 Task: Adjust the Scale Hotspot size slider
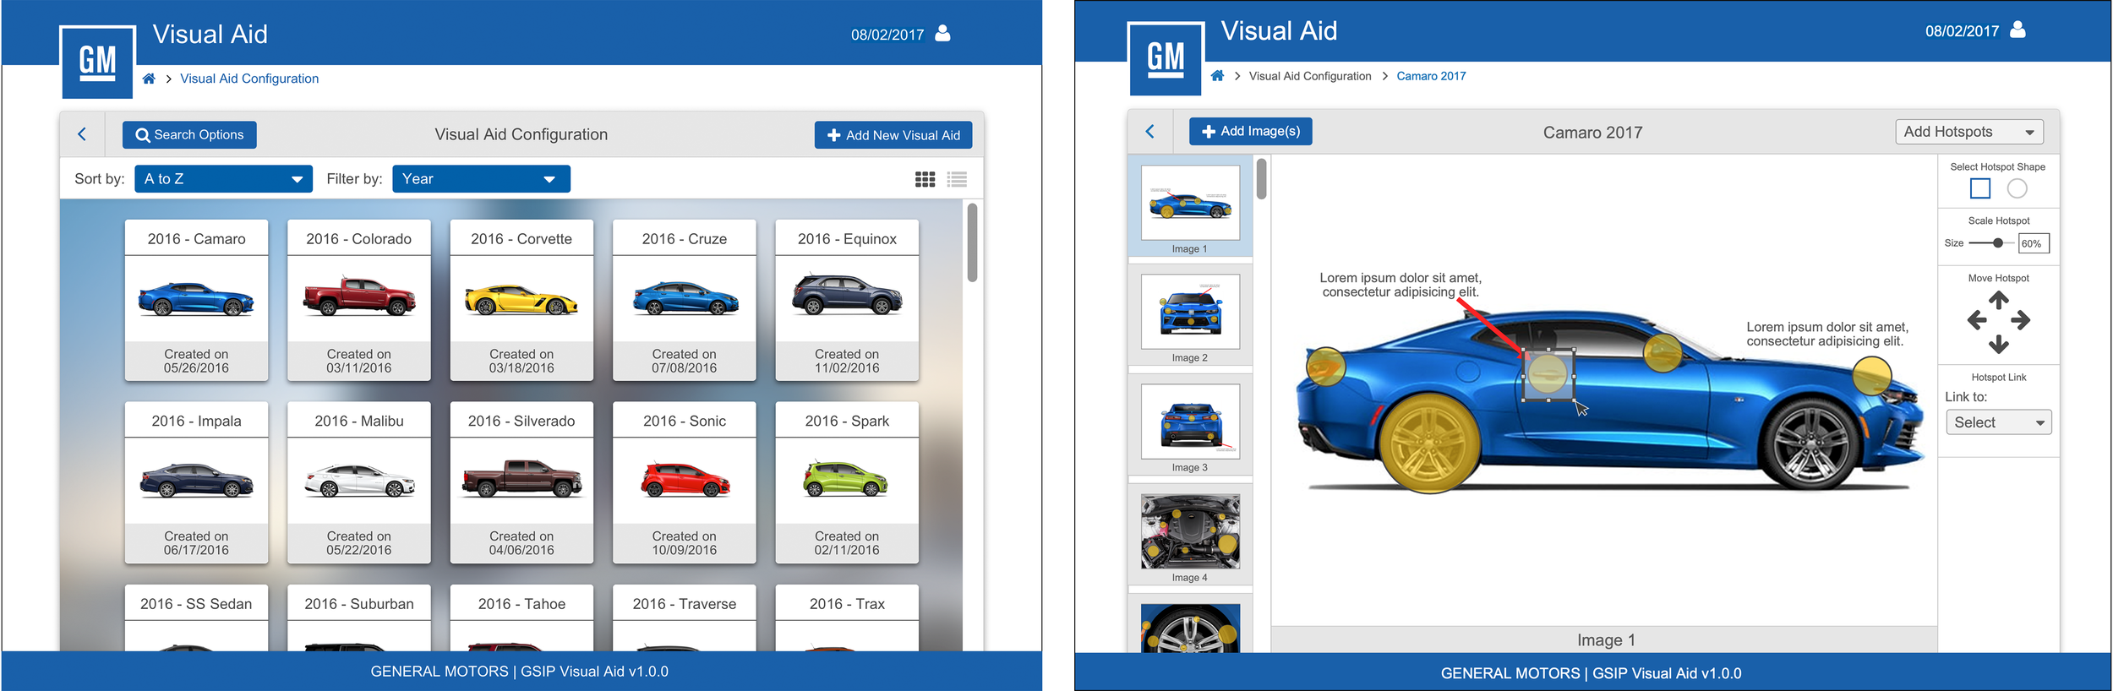pos(1997,243)
